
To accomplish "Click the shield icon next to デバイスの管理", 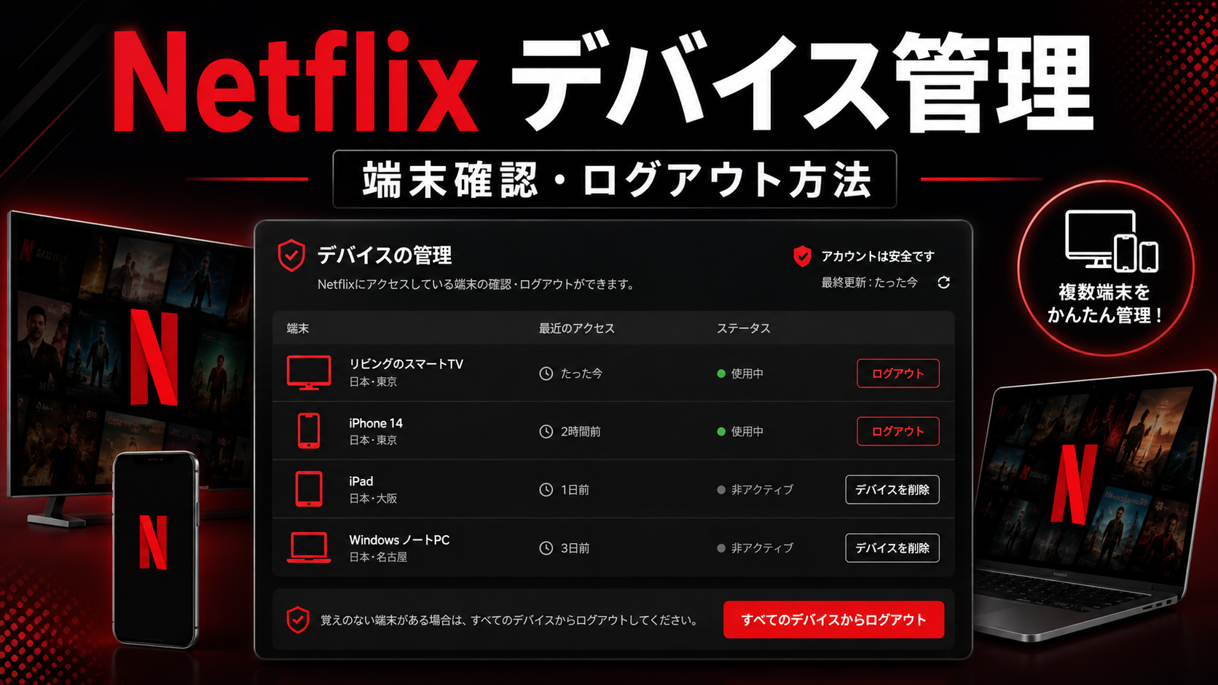I will [291, 256].
